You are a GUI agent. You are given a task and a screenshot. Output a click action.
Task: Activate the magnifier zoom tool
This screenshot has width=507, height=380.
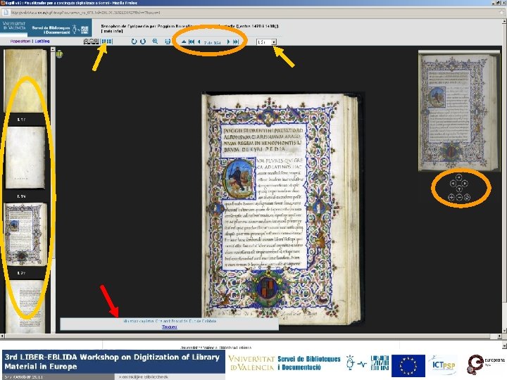tap(155, 42)
